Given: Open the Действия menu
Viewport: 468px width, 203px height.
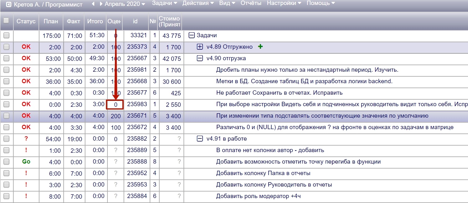Looking at the screenshot, I should click(x=198, y=3).
